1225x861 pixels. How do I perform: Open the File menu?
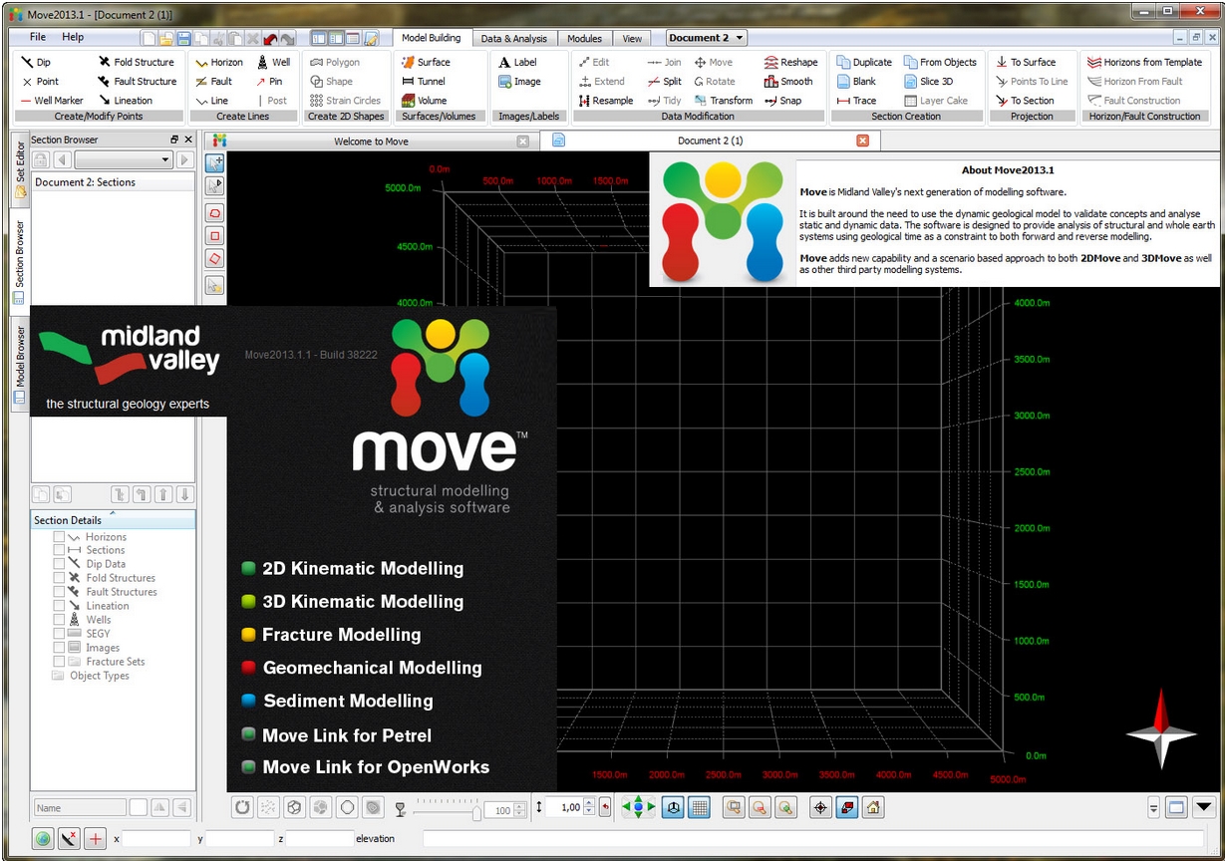pyautogui.click(x=38, y=37)
